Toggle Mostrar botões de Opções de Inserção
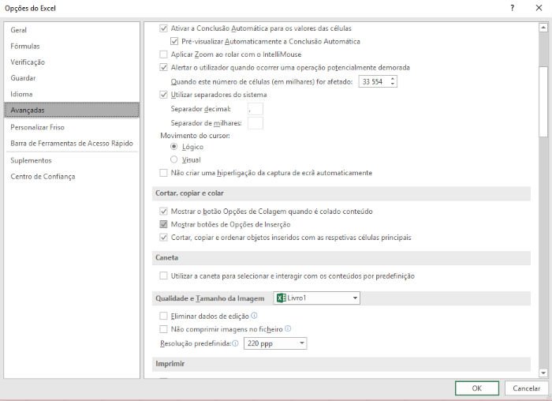 [x=163, y=224]
